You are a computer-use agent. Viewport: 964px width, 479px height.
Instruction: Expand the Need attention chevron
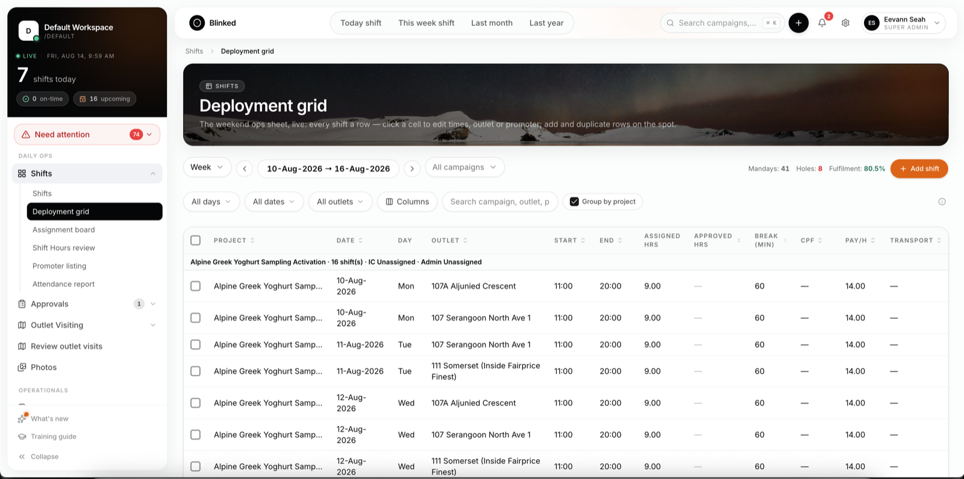tap(149, 135)
